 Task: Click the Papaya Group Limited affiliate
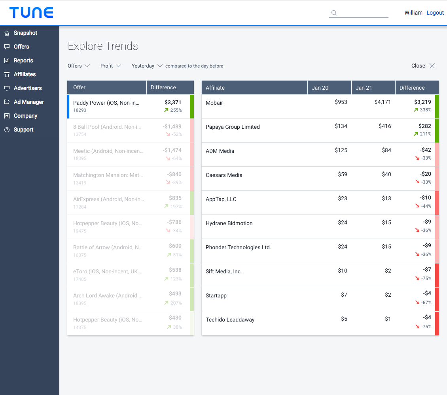tap(233, 127)
